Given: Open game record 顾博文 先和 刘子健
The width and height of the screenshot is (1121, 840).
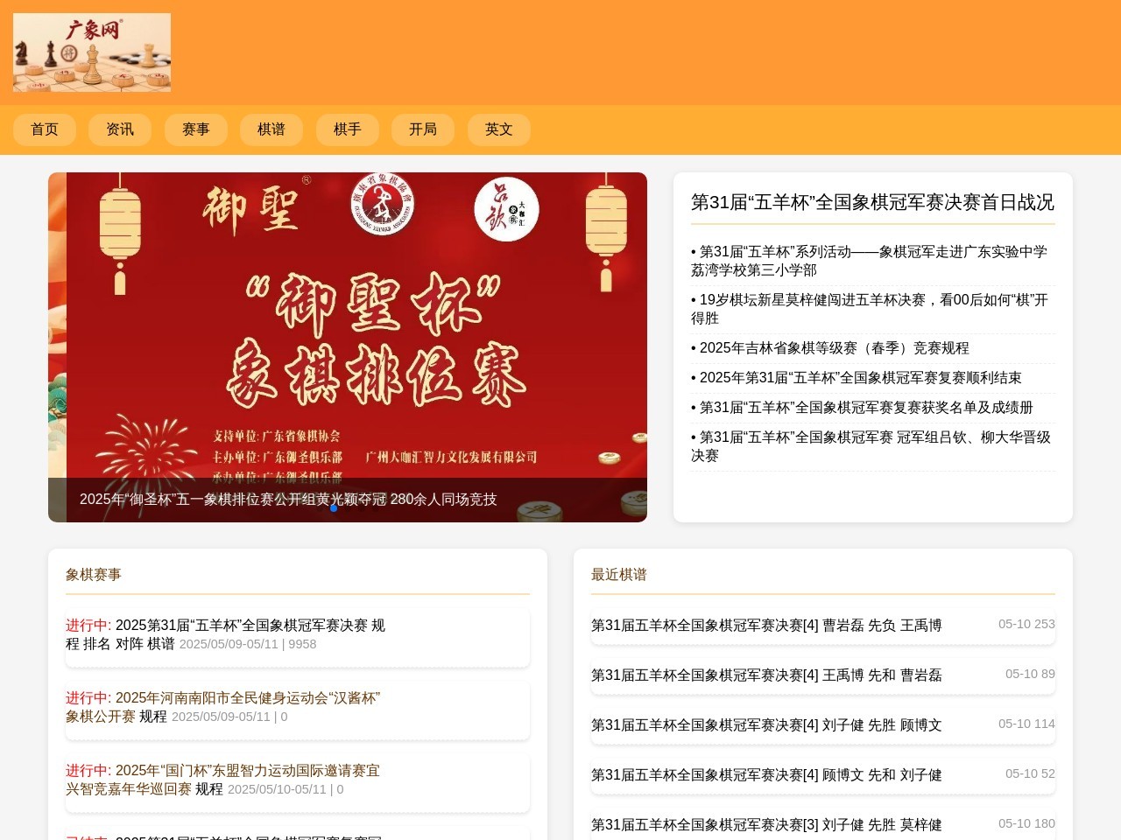Looking at the screenshot, I should point(766,775).
